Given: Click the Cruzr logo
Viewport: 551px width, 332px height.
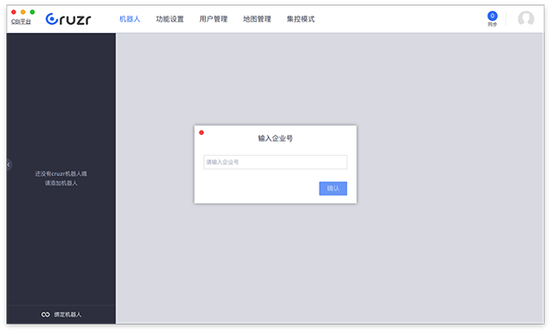Looking at the screenshot, I should tap(68, 19).
